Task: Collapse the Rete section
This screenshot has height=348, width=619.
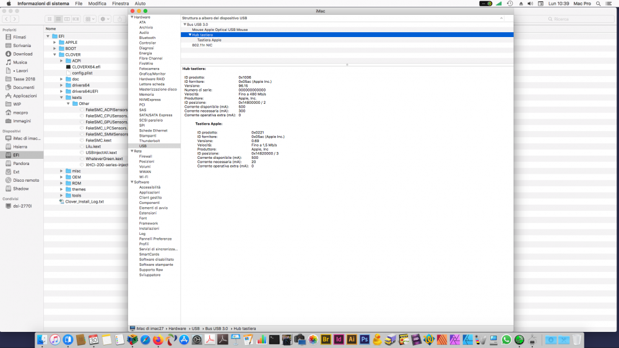Action: (x=132, y=151)
